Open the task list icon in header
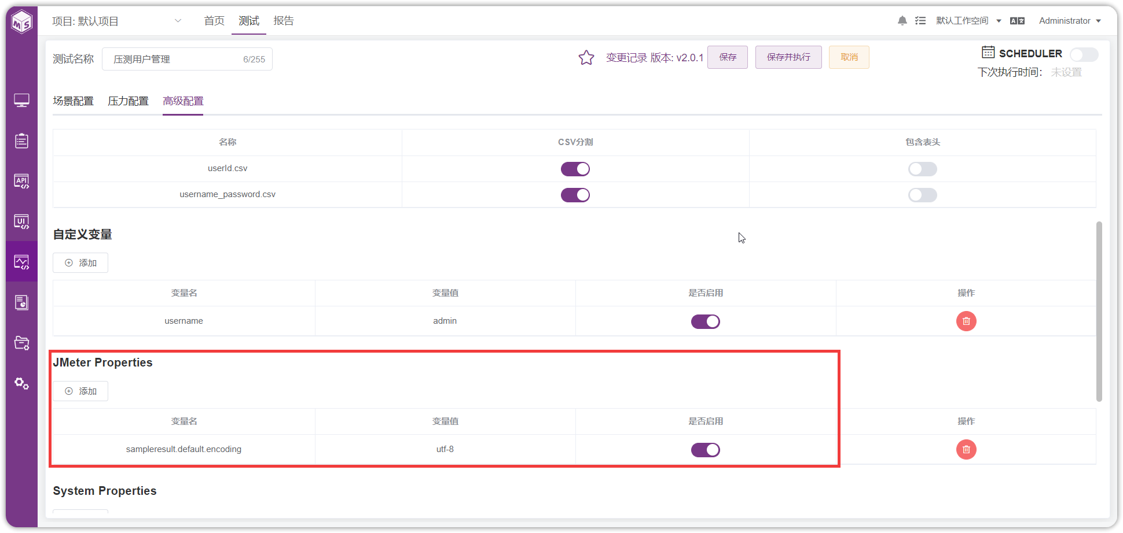Image resolution: width=1123 pixels, height=533 pixels. (920, 21)
